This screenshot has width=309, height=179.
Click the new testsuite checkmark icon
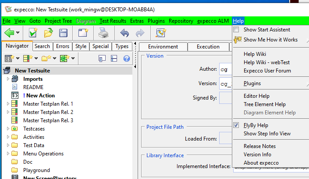click(x=33, y=33)
